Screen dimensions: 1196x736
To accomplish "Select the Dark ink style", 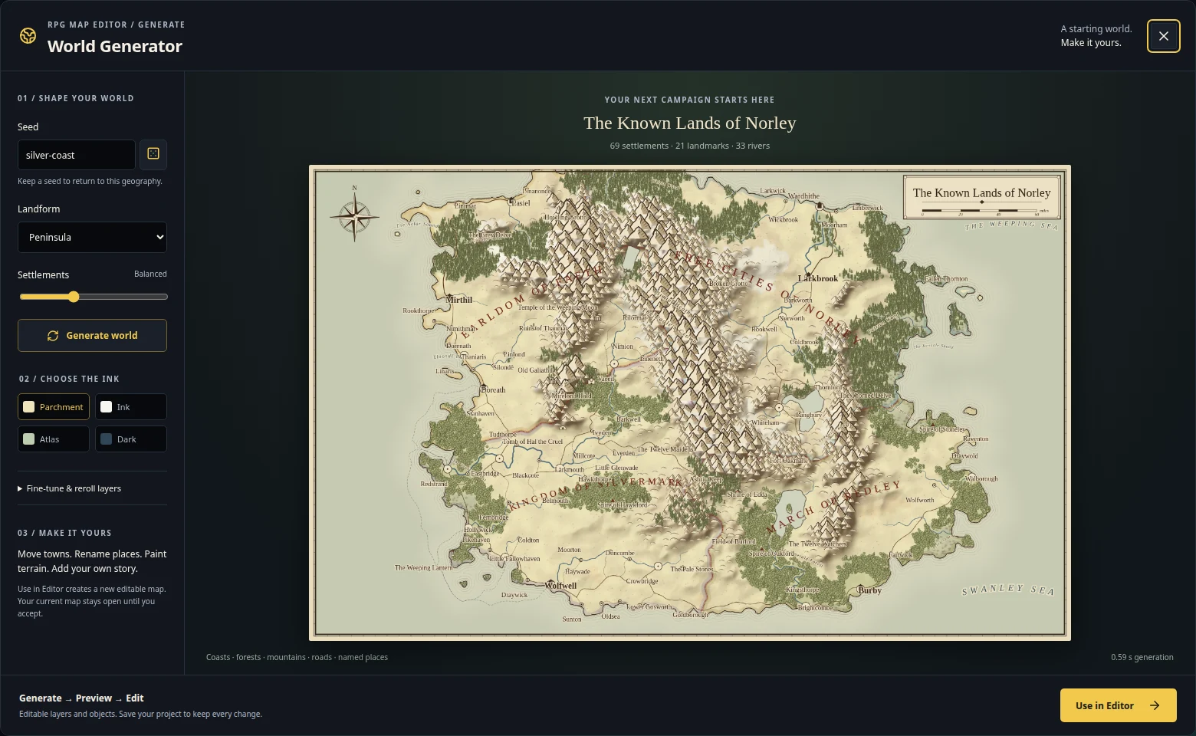I will click(131, 439).
